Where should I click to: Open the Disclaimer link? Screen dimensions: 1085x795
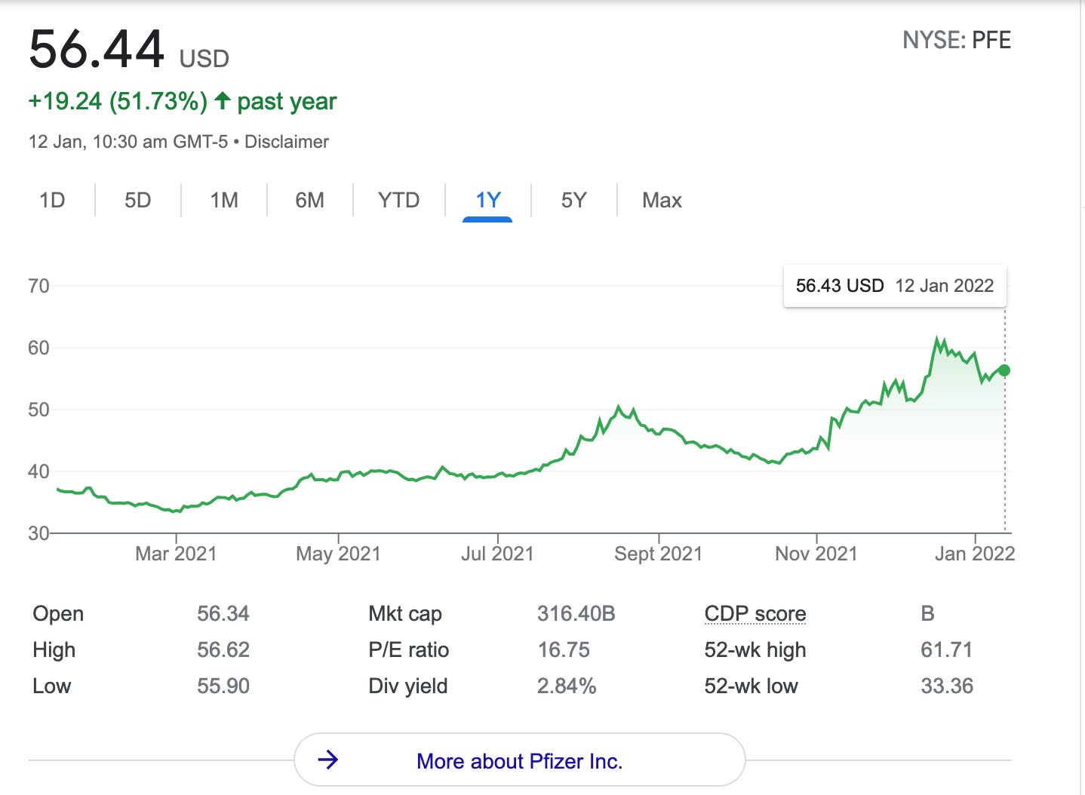click(287, 142)
